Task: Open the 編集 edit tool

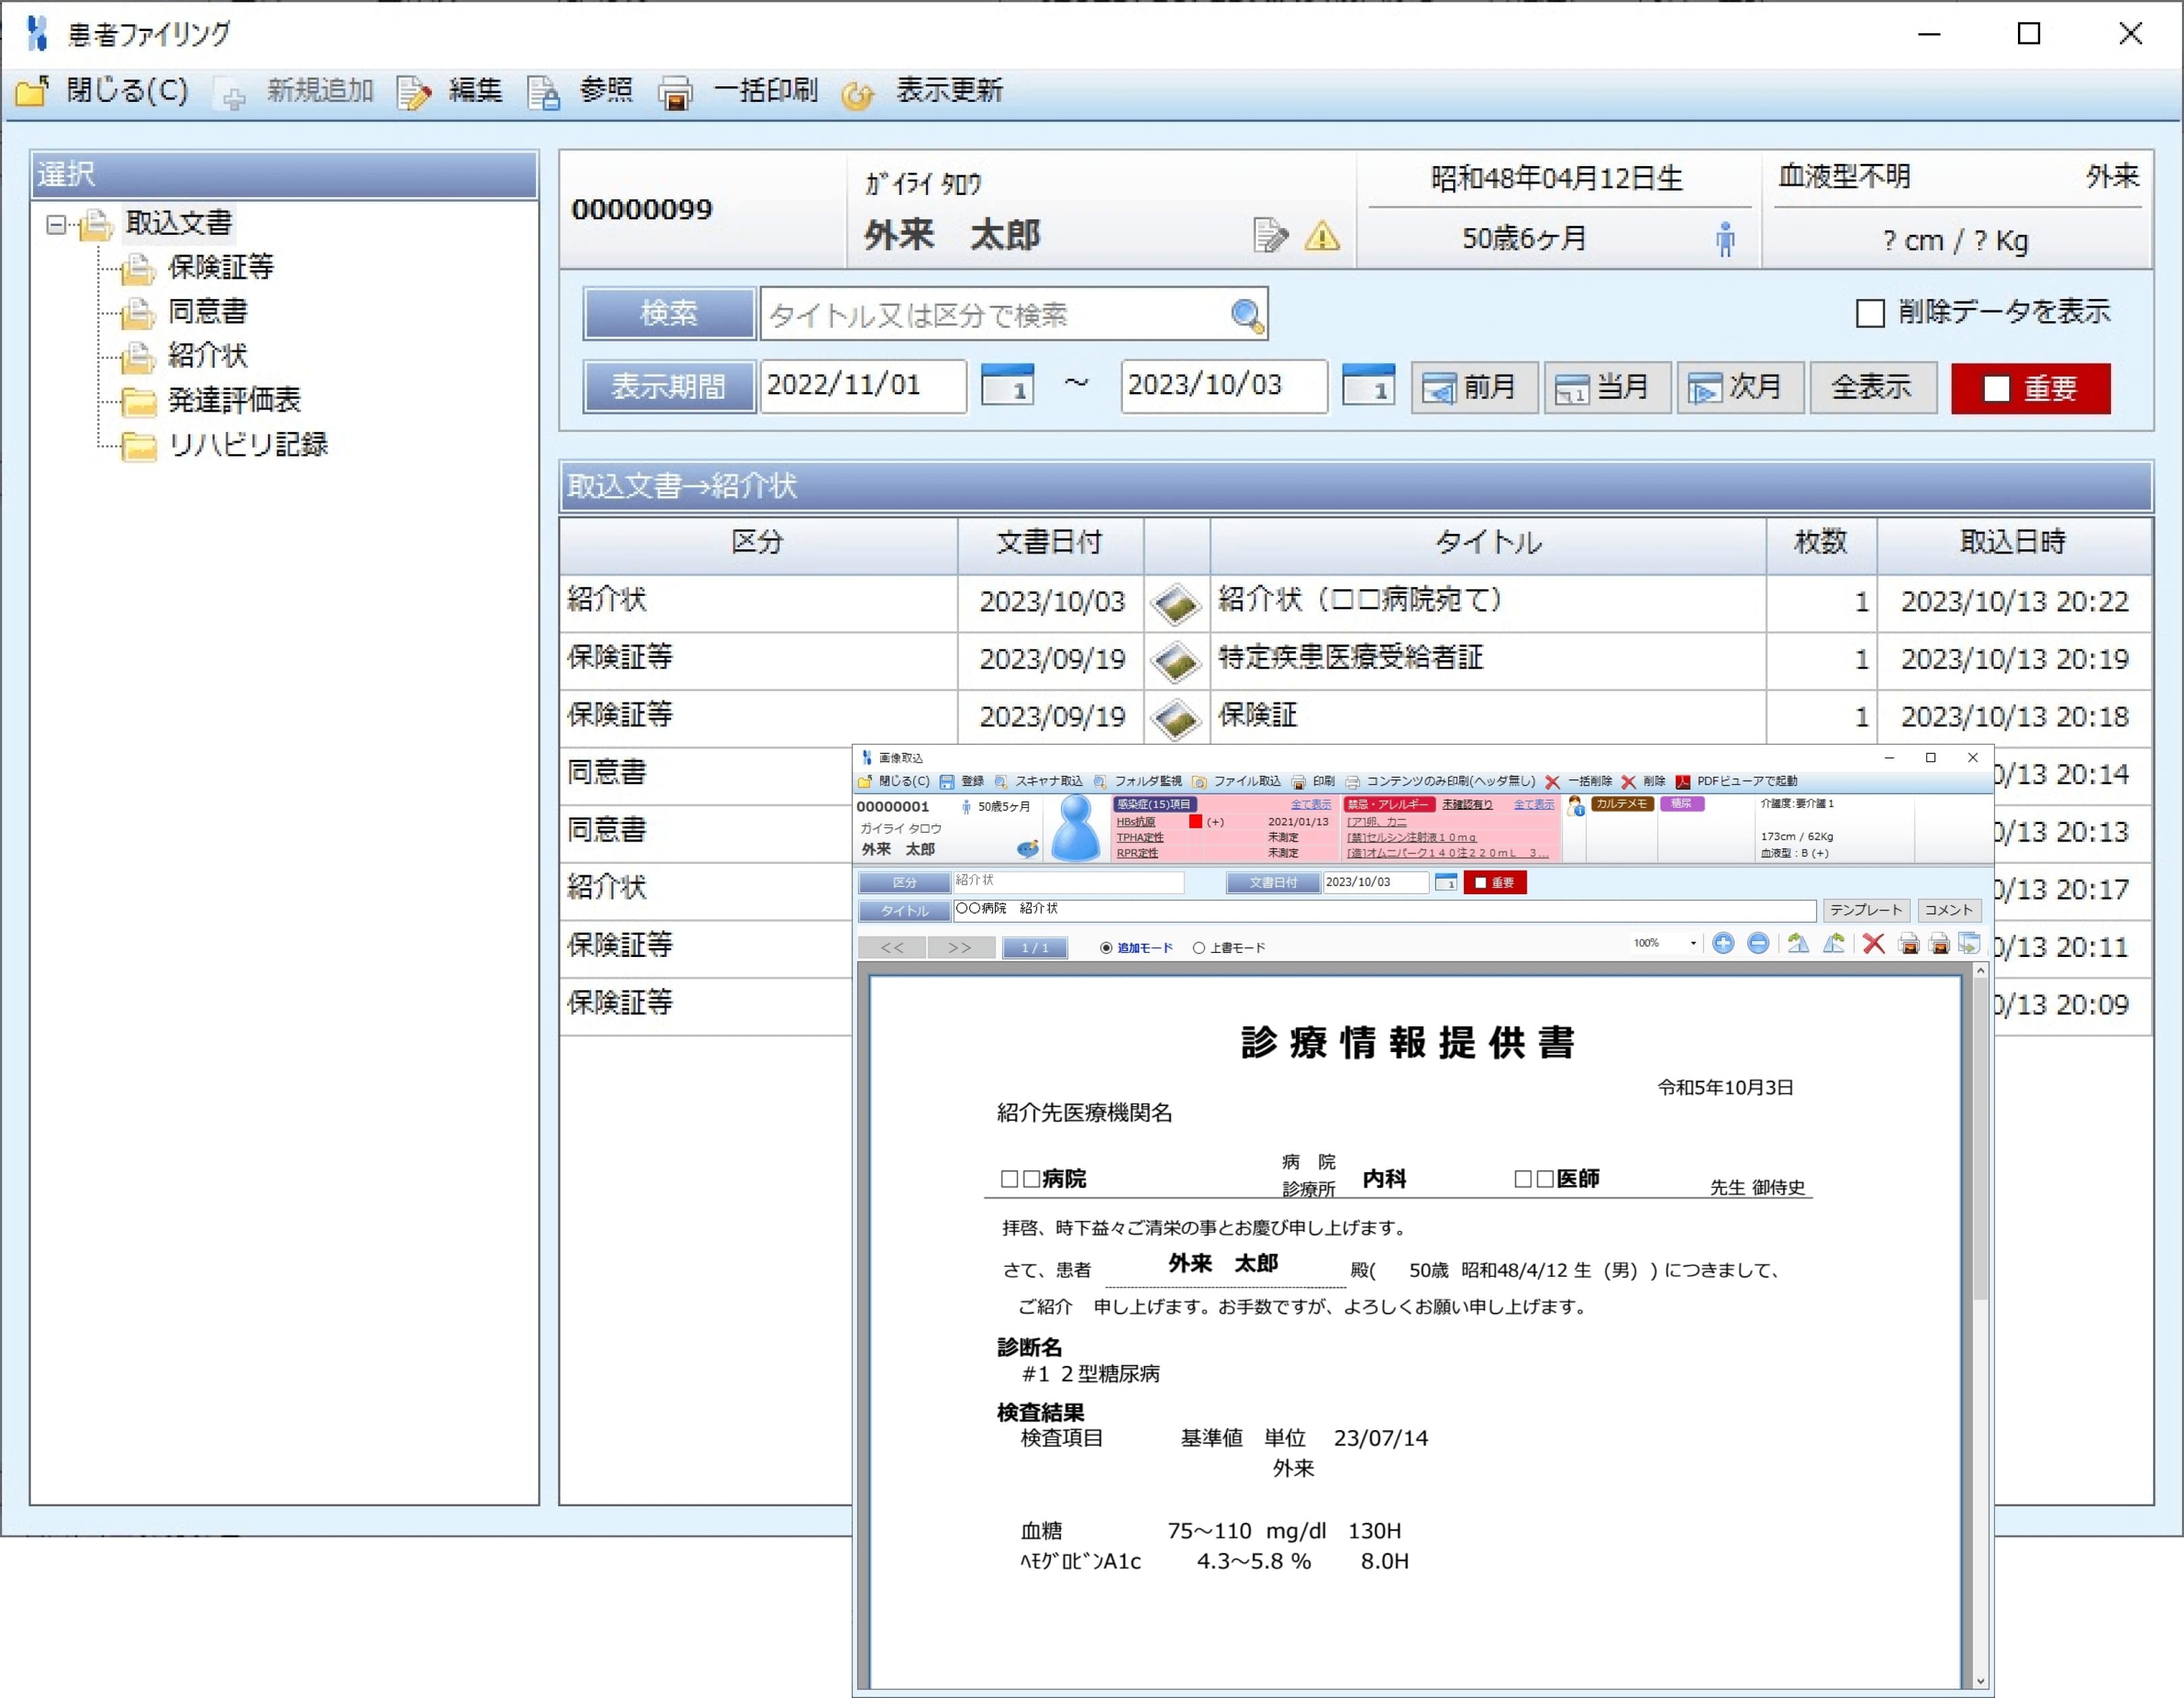Action: [x=476, y=91]
